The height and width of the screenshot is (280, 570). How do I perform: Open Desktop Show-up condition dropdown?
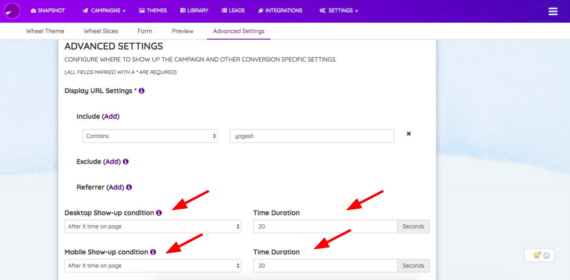(x=153, y=226)
